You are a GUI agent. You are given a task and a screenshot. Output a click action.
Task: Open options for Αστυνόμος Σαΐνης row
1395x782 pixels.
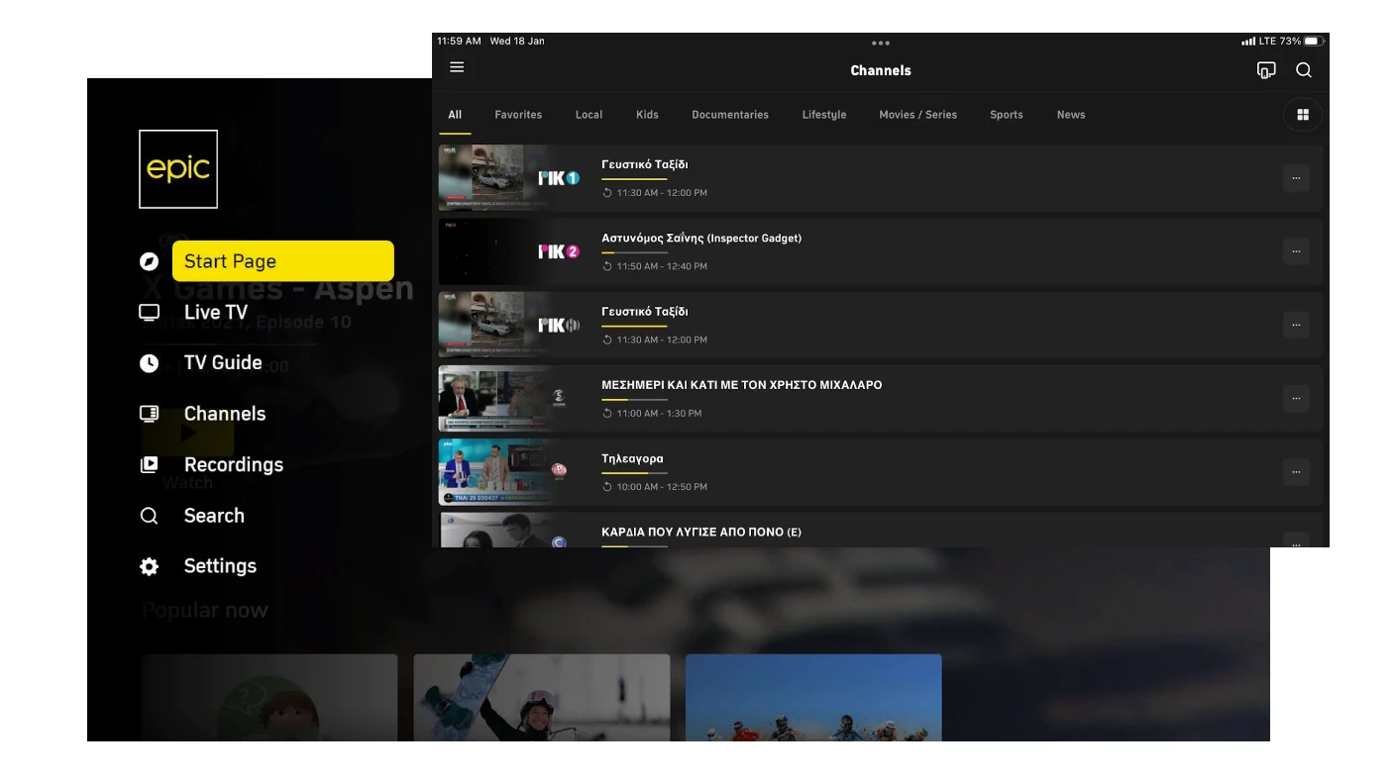point(1296,251)
